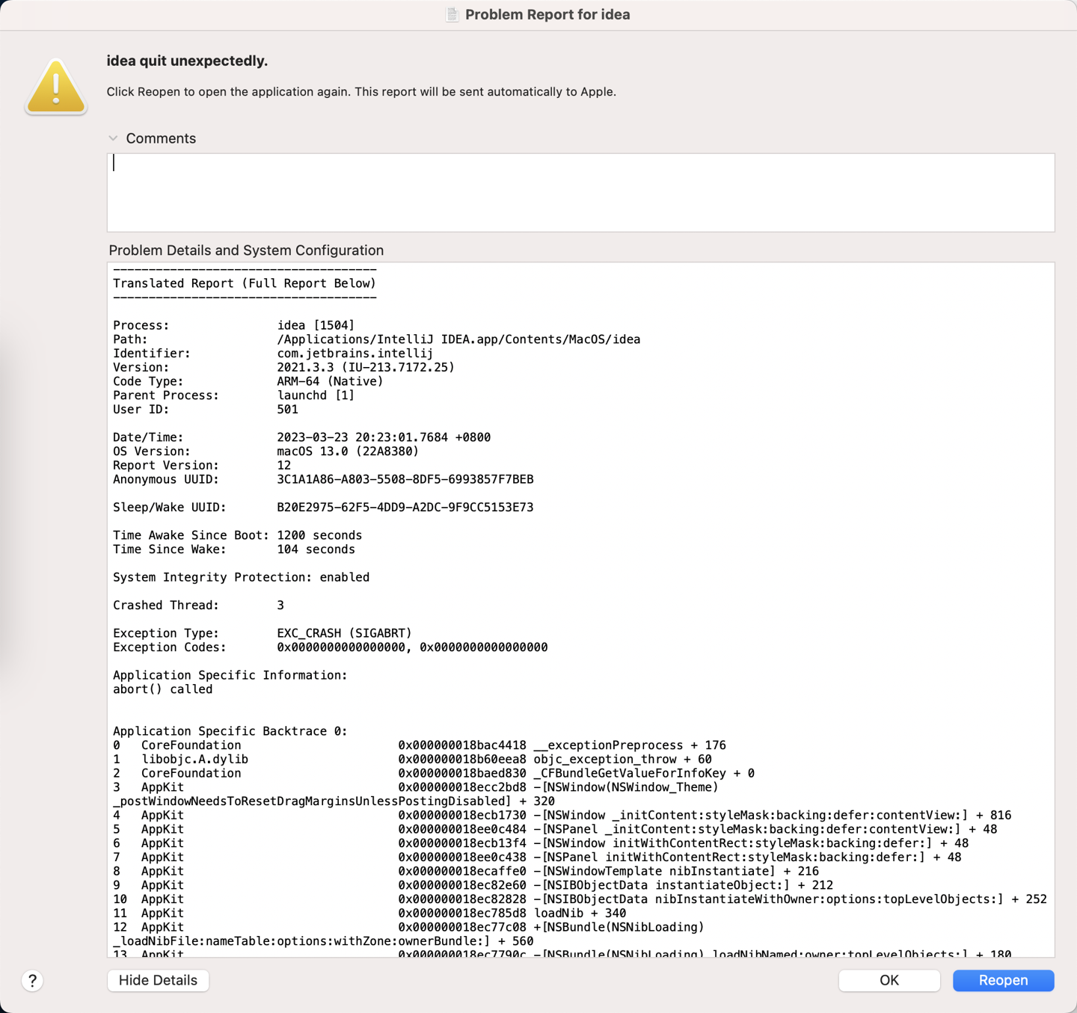Click '_postWindowNeedsToResetDragMarginsUnlessPostingDisabled] + 320' line

pos(334,801)
